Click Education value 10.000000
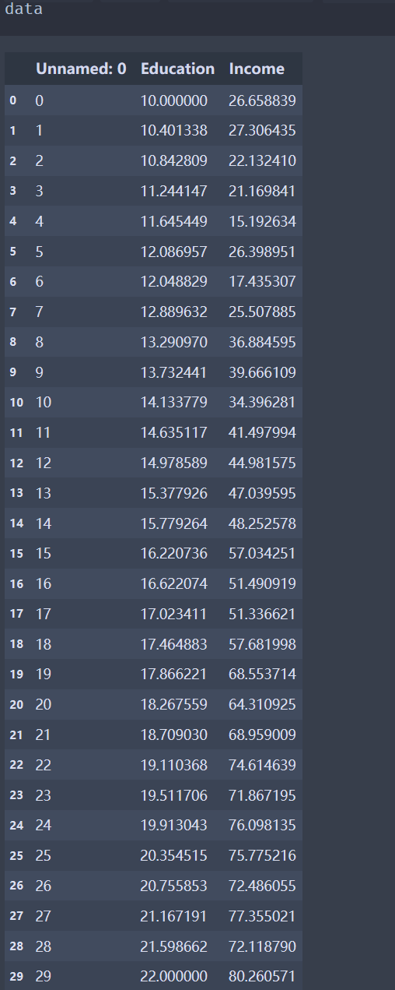 pos(174,100)
